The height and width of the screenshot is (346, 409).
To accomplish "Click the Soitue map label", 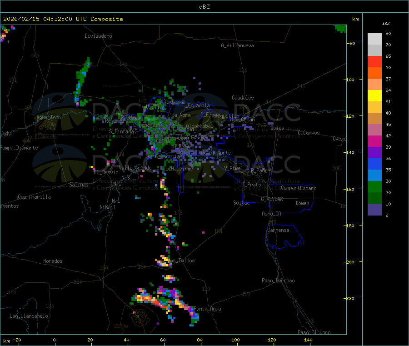I will click(241, 203).
